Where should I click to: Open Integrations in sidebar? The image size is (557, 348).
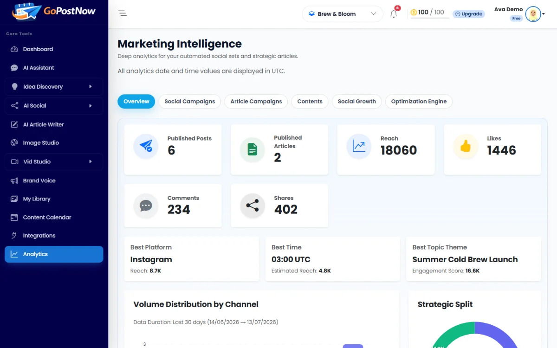[x=54, y=236]
